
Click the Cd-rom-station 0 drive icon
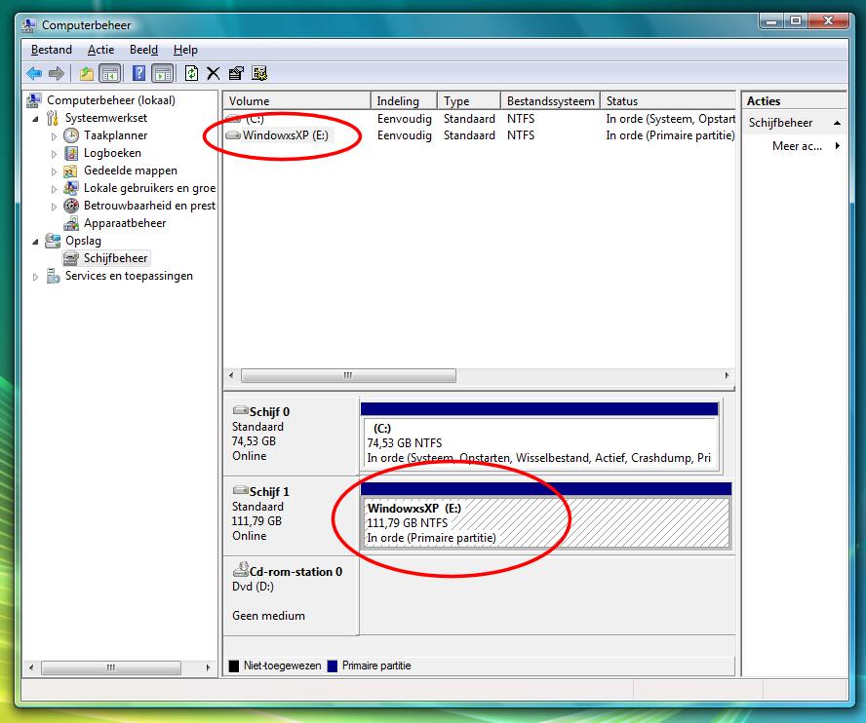pyautogui.click(x=240, y=572)
